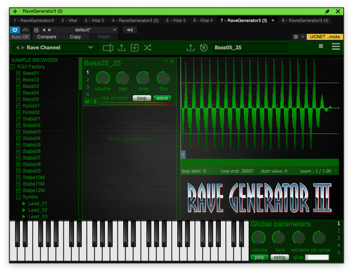This screenshot has width=353, height=274.
Task: Click the channel tune knob
Action: point(143,78)
